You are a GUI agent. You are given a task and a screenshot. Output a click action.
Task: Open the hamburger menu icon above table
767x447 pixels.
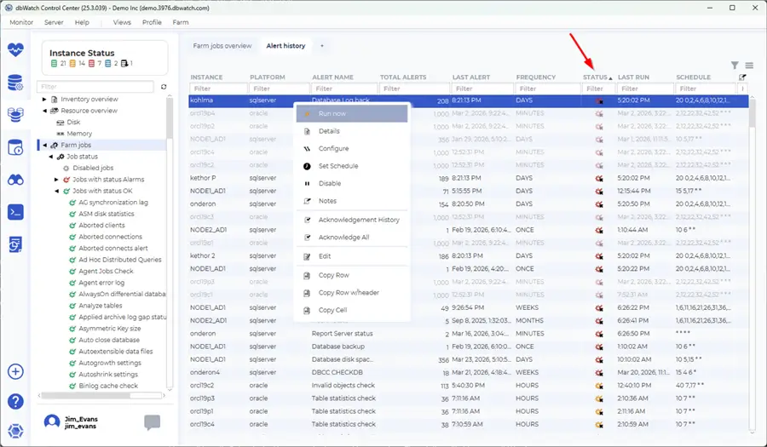click(x=749, y=65)
